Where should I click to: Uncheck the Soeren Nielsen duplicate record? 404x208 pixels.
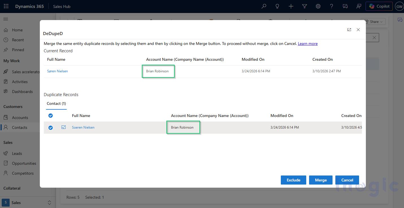pos(51,127)
